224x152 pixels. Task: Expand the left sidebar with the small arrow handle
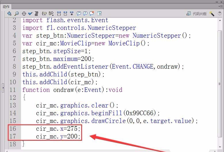coord(3,88)
